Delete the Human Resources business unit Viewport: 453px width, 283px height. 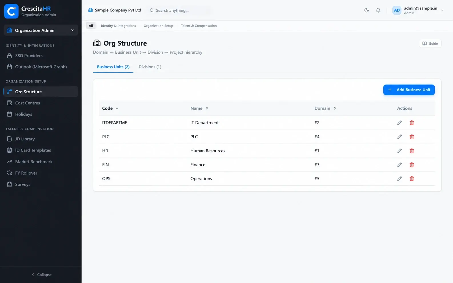tap(412, 151)
